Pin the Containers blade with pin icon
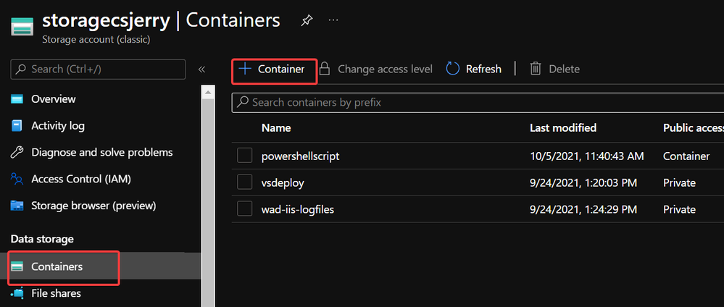 [306, 21]
